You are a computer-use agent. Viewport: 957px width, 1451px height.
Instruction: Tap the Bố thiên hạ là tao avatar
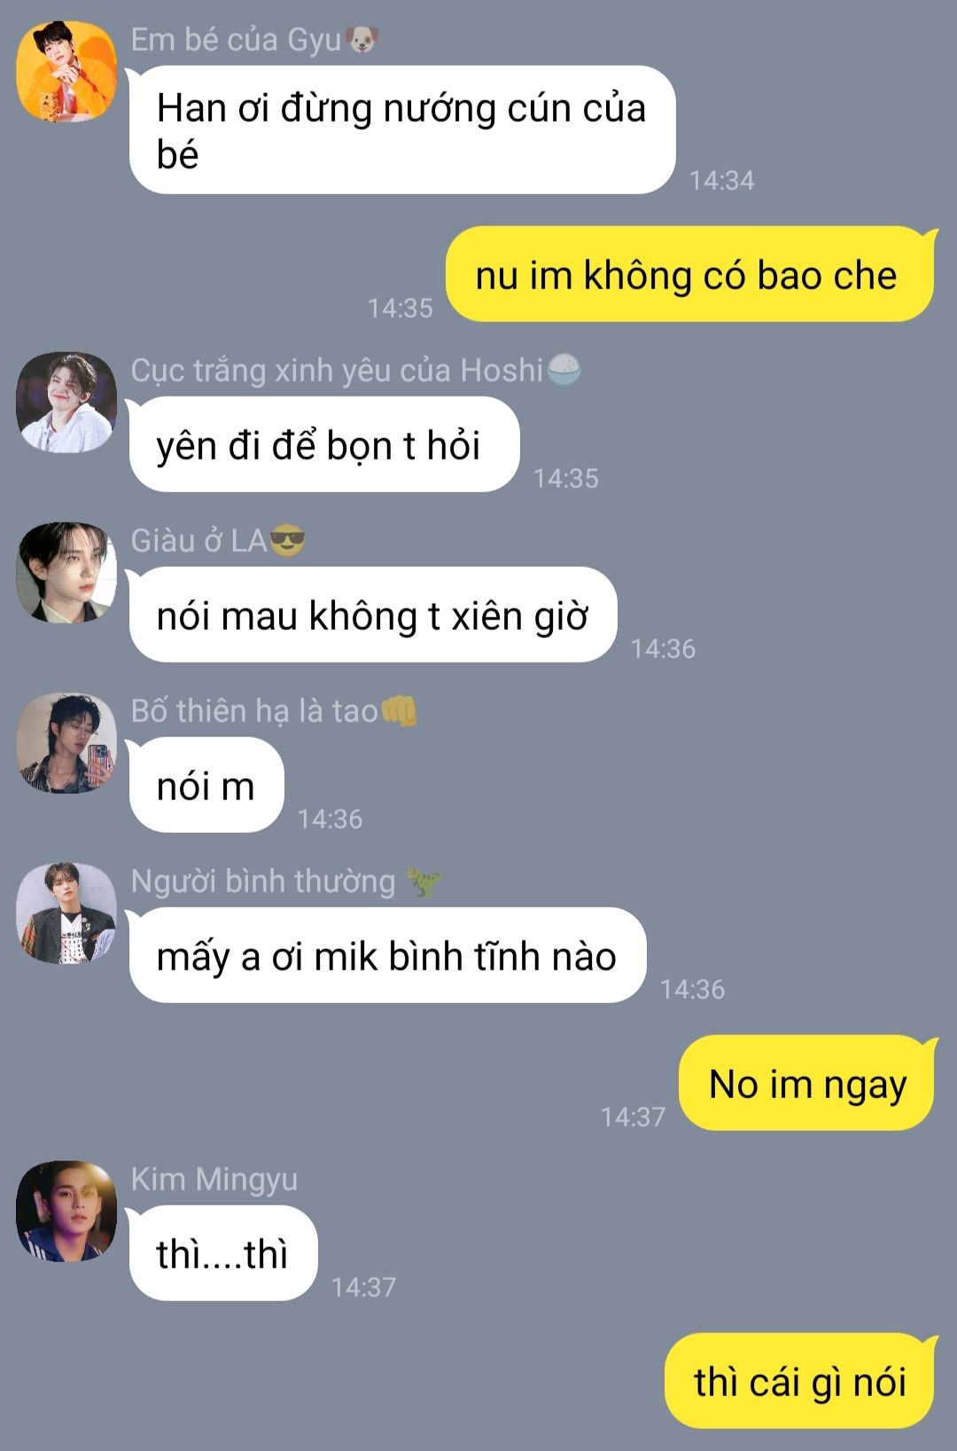click(x=66, y=742)
